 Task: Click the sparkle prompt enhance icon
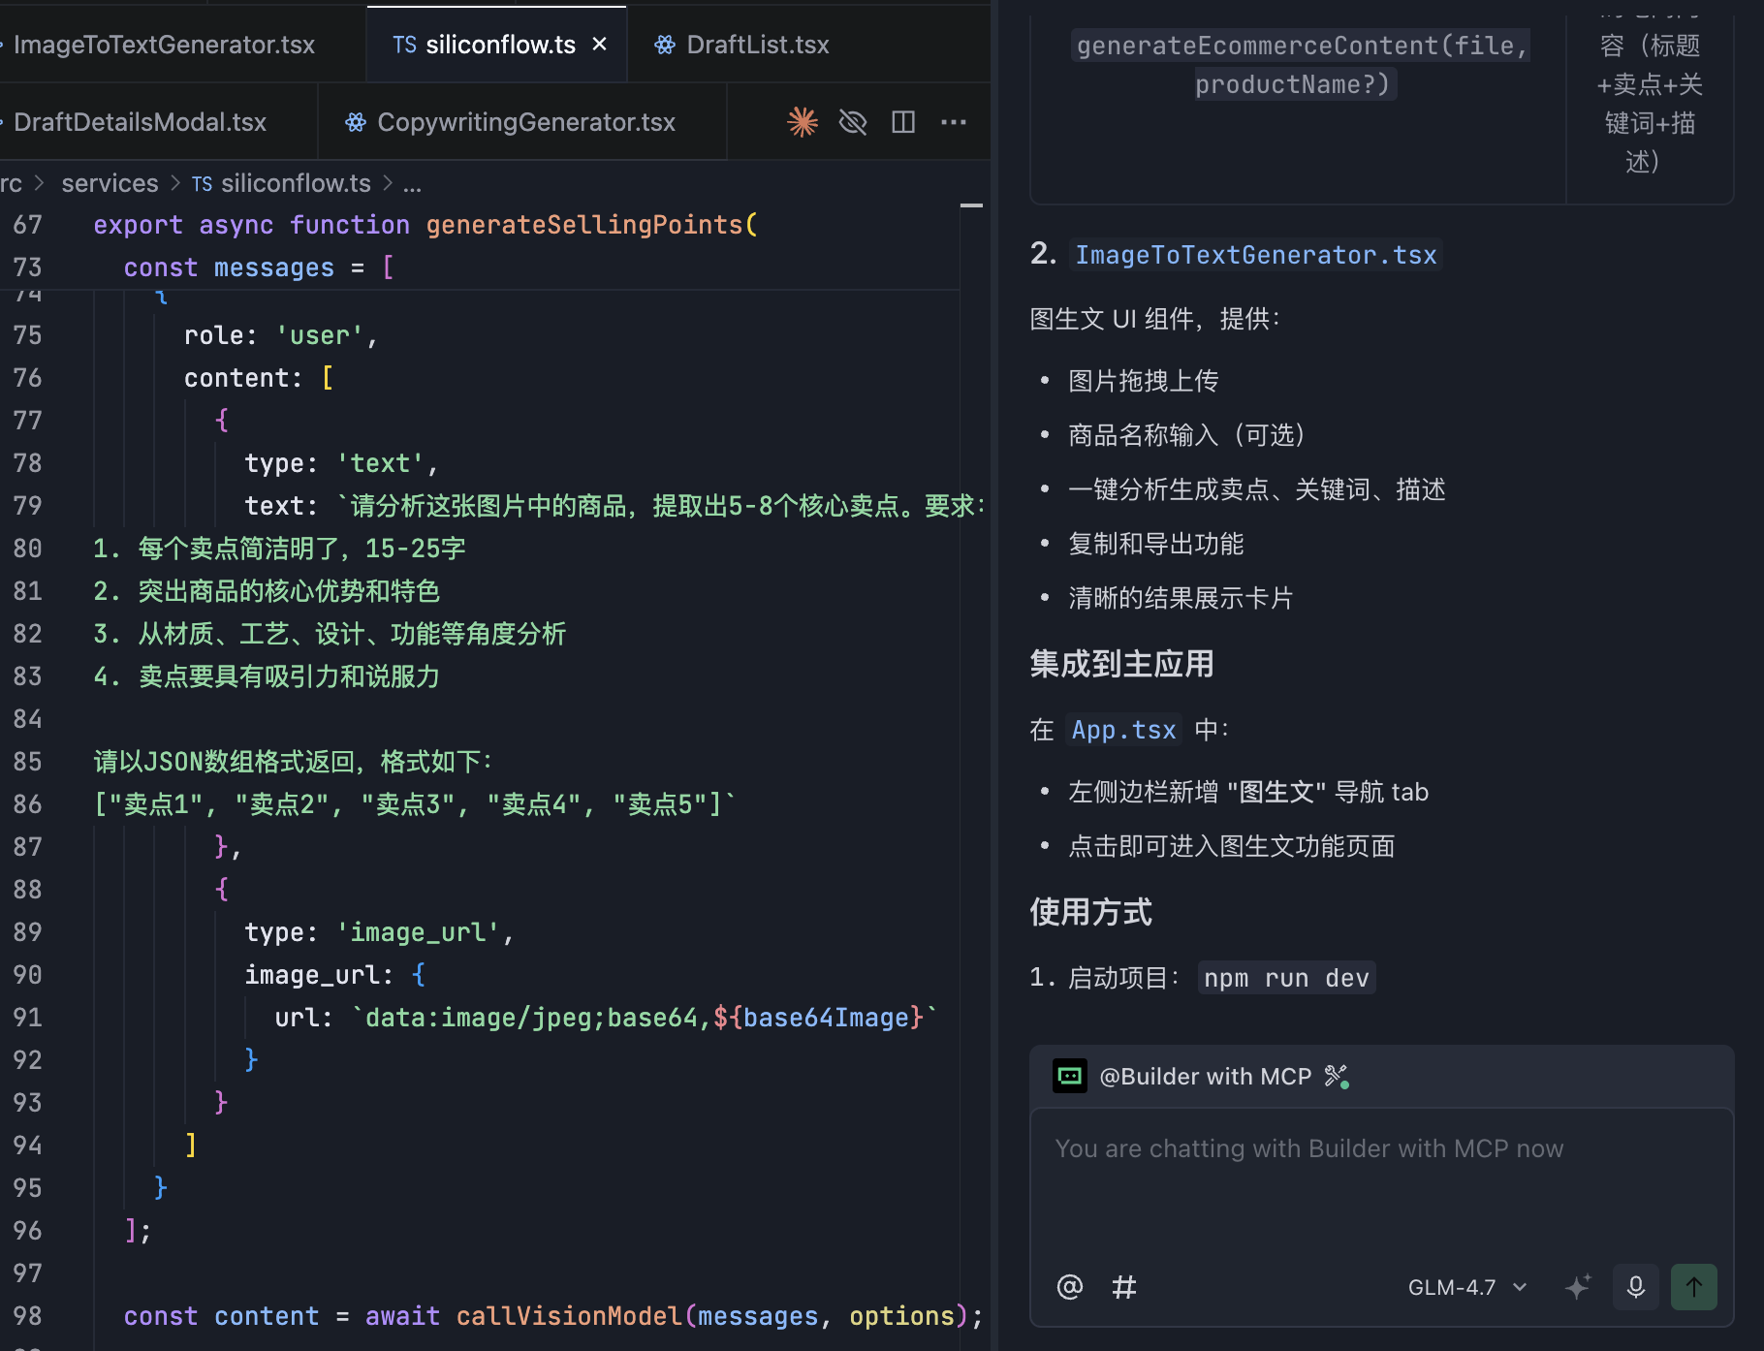tap(1578, 1287)
